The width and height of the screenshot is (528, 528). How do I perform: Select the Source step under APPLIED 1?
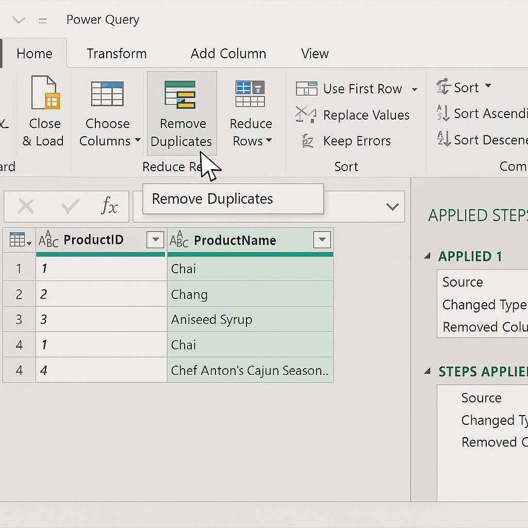tap(463, 282)
